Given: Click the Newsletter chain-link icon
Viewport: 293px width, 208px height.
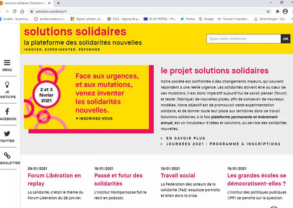Looking at the screenshot, I should (x=7, y=155).
